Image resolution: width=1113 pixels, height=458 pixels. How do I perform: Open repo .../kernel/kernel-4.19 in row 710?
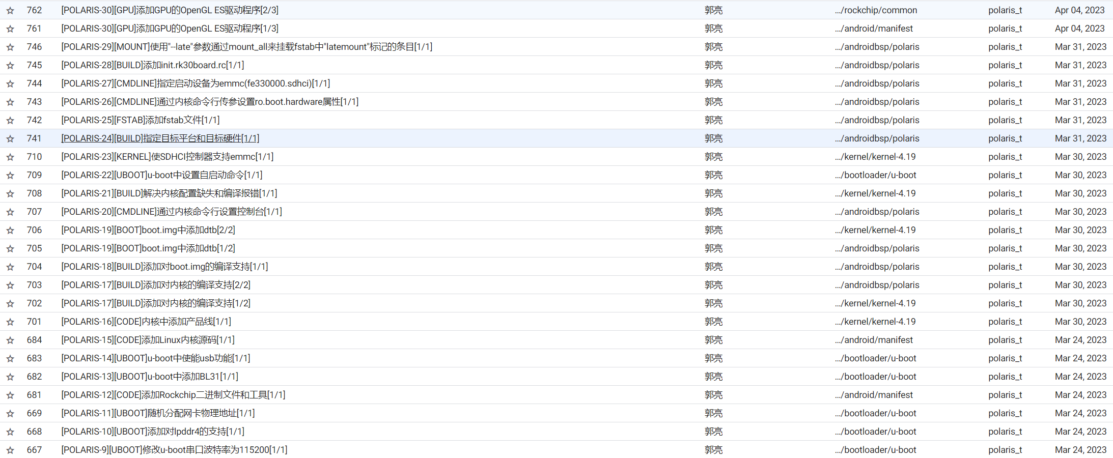[x=875, y=157]
